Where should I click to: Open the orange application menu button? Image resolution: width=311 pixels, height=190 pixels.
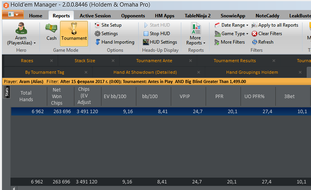click(x=13, y=15)
